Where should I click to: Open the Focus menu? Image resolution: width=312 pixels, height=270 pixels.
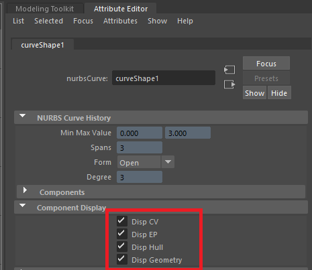pos(83,21)
